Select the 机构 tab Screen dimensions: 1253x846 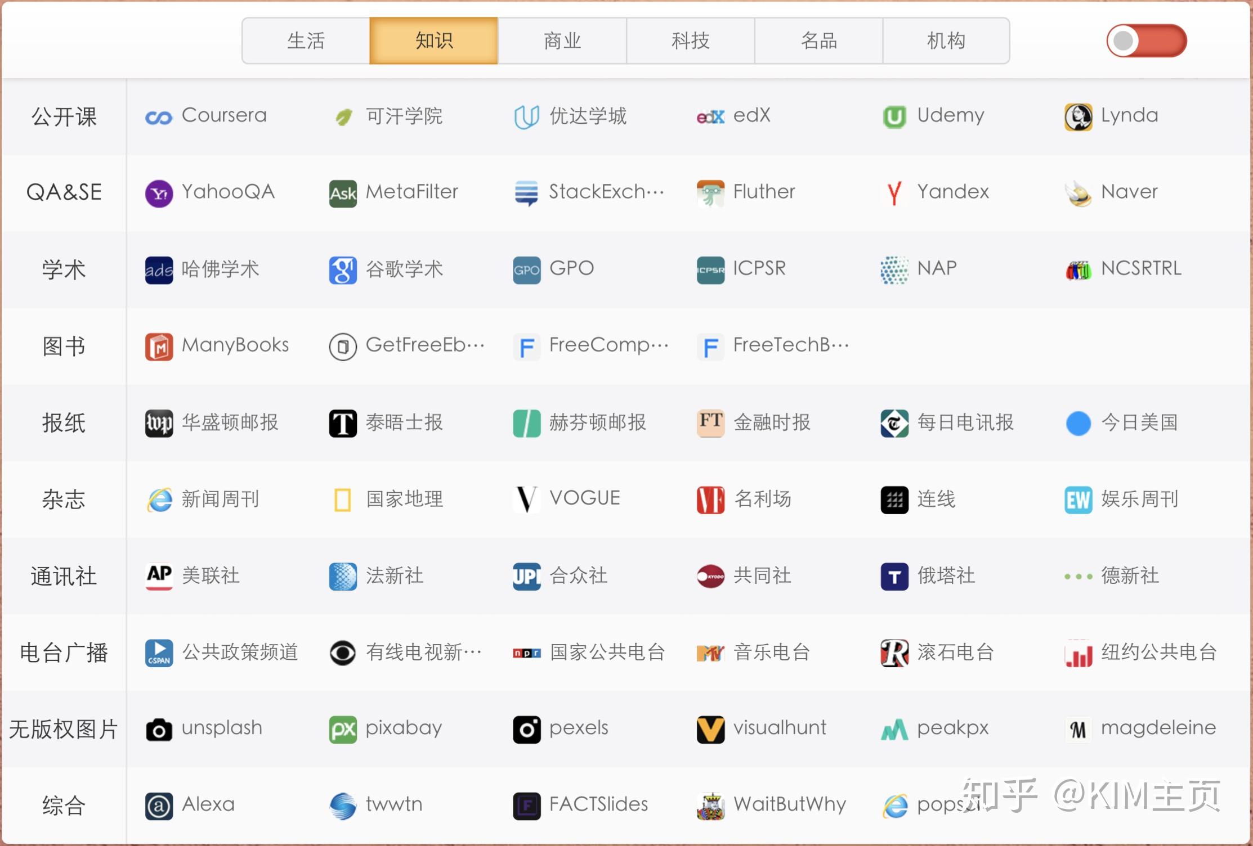pos(946,40)
